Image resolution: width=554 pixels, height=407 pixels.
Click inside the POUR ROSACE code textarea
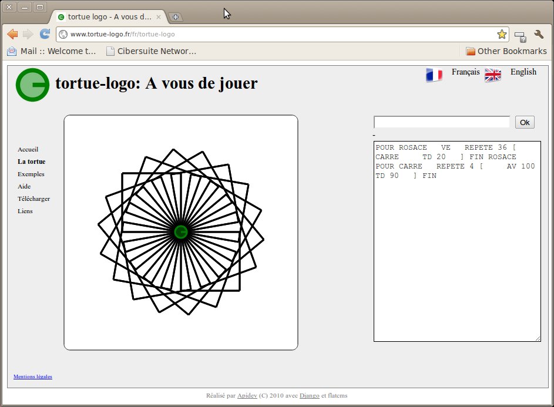click(x=457, y=241)
